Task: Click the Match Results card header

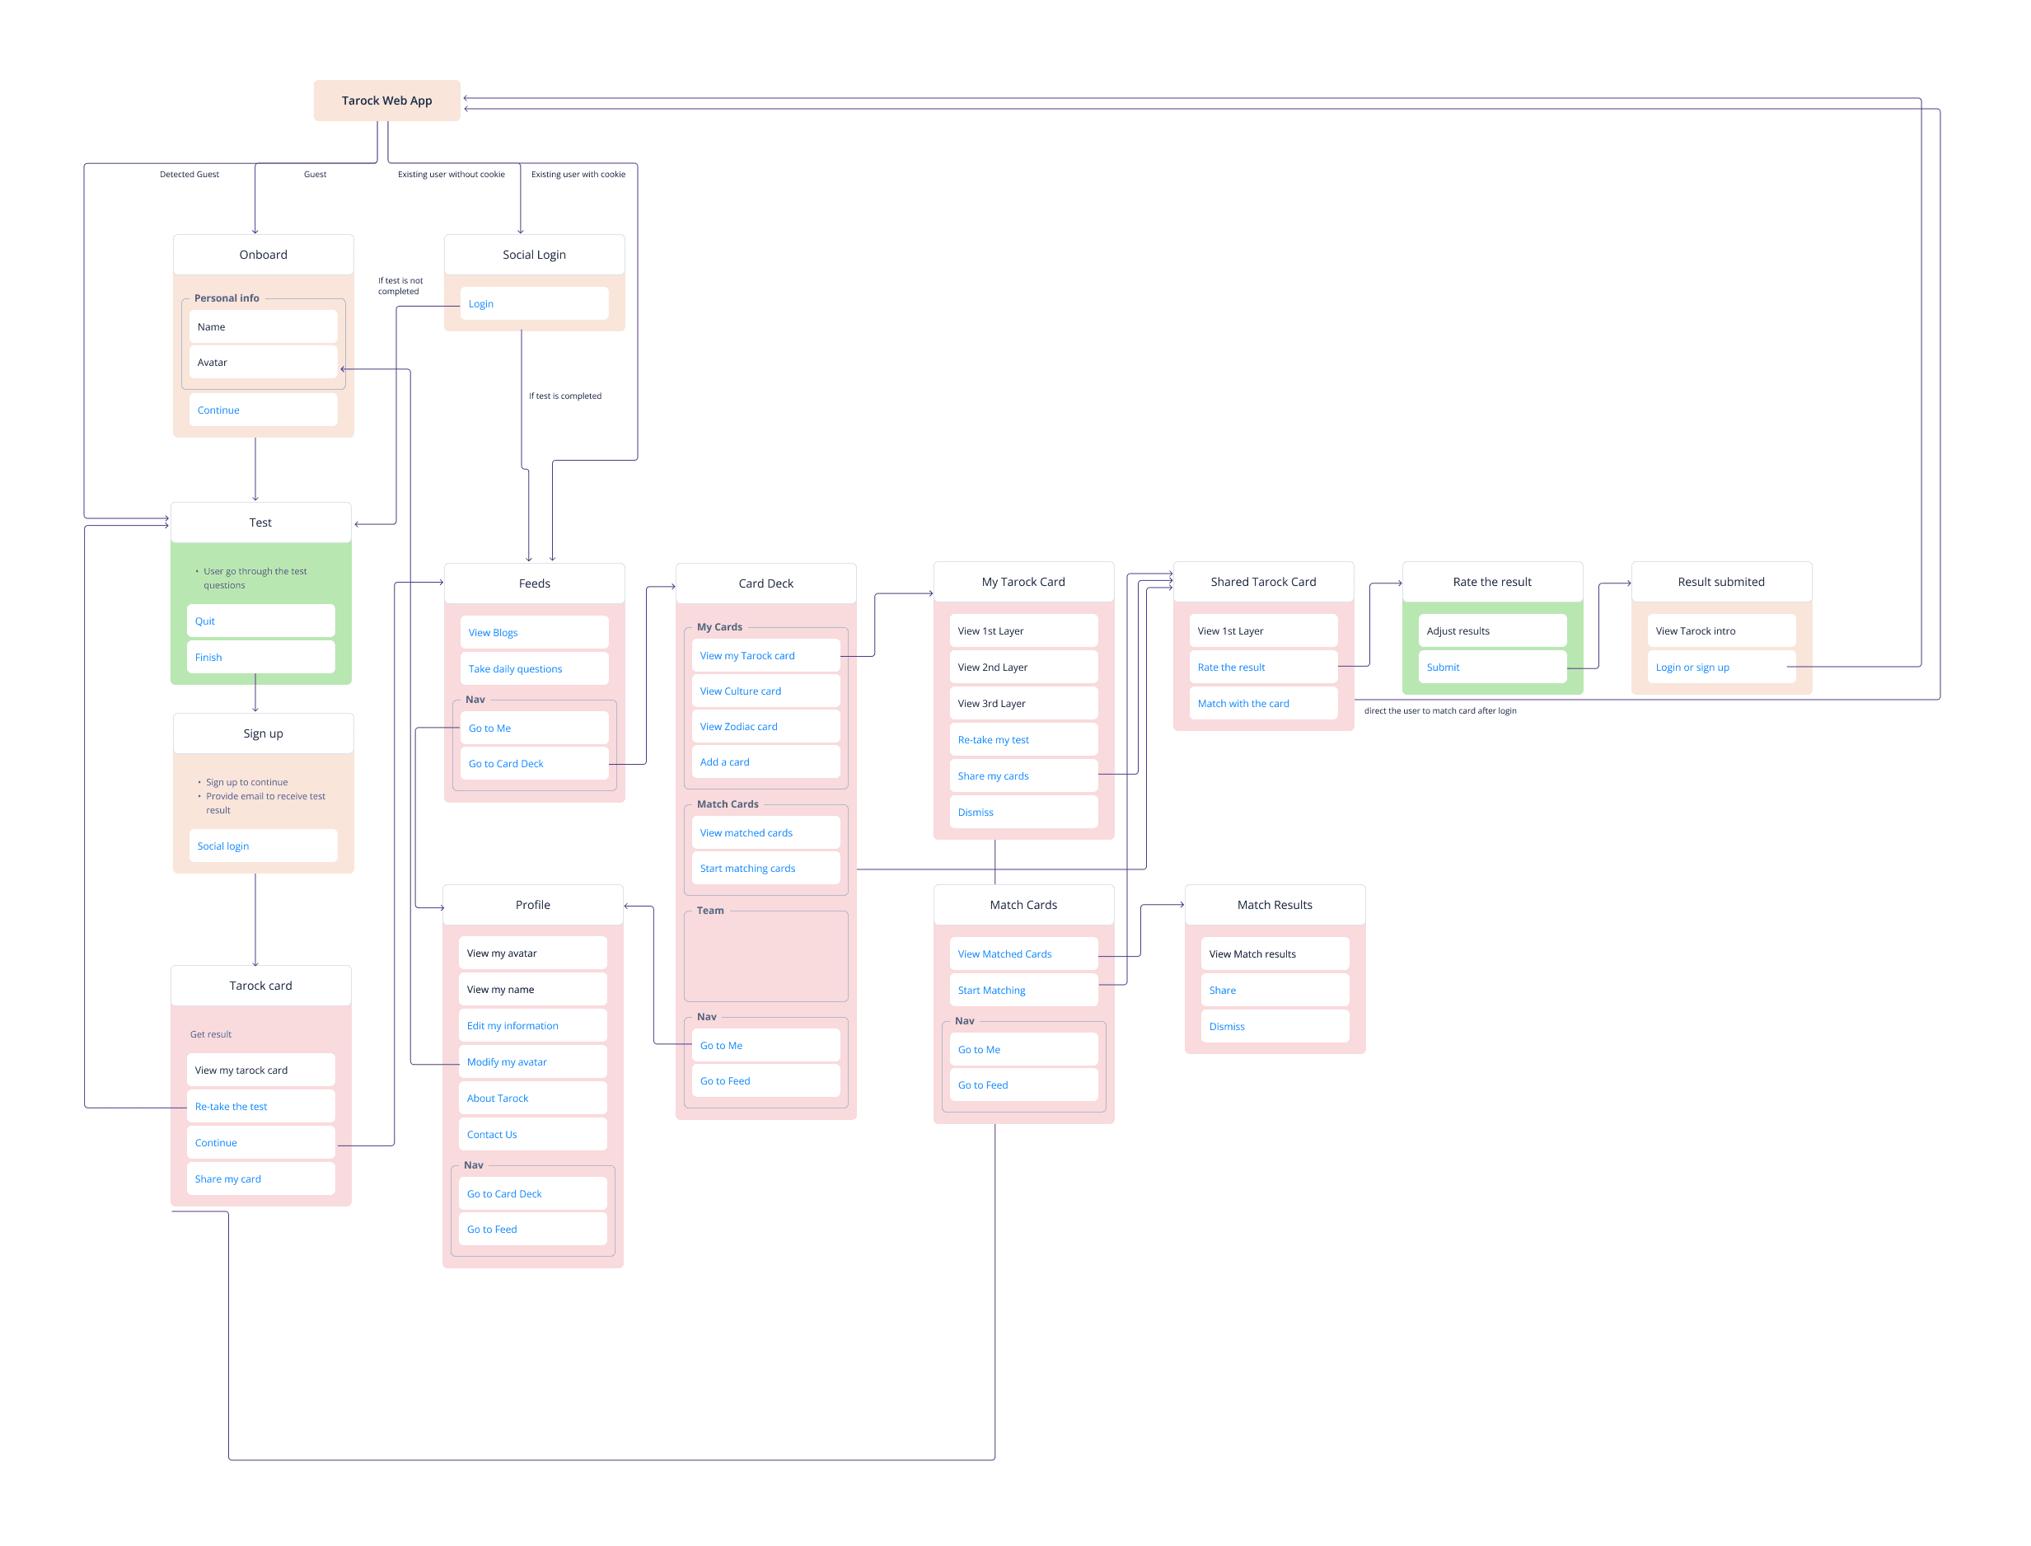Action: click(1274, 905)
